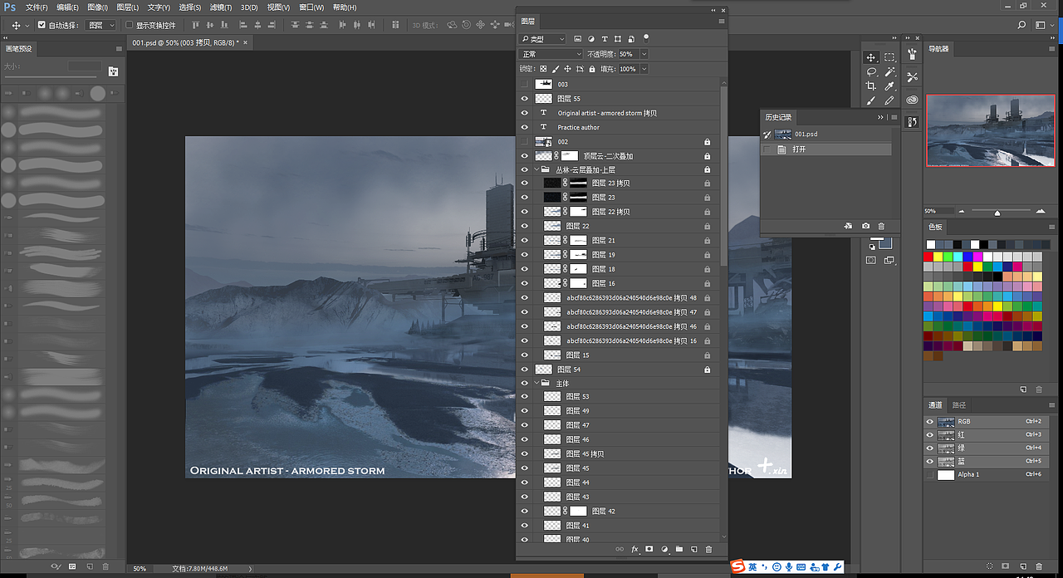Pick the yellow swatch in the 色板 panel
The height and width of the screenshot is (578, 1063).
click(x=938, y=257)
